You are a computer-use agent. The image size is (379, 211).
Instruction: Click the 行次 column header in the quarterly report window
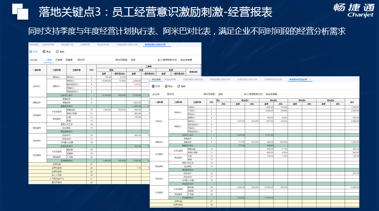[x=91, y=70]
